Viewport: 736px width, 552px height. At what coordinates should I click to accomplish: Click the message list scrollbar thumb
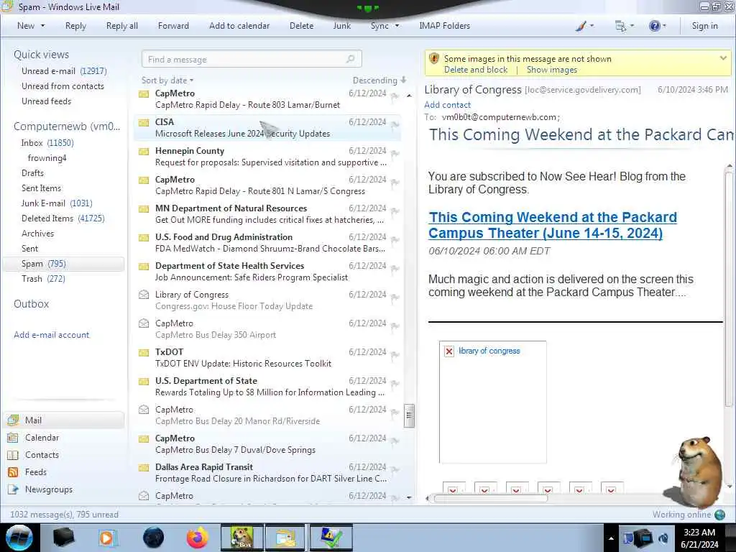[409, 415]
